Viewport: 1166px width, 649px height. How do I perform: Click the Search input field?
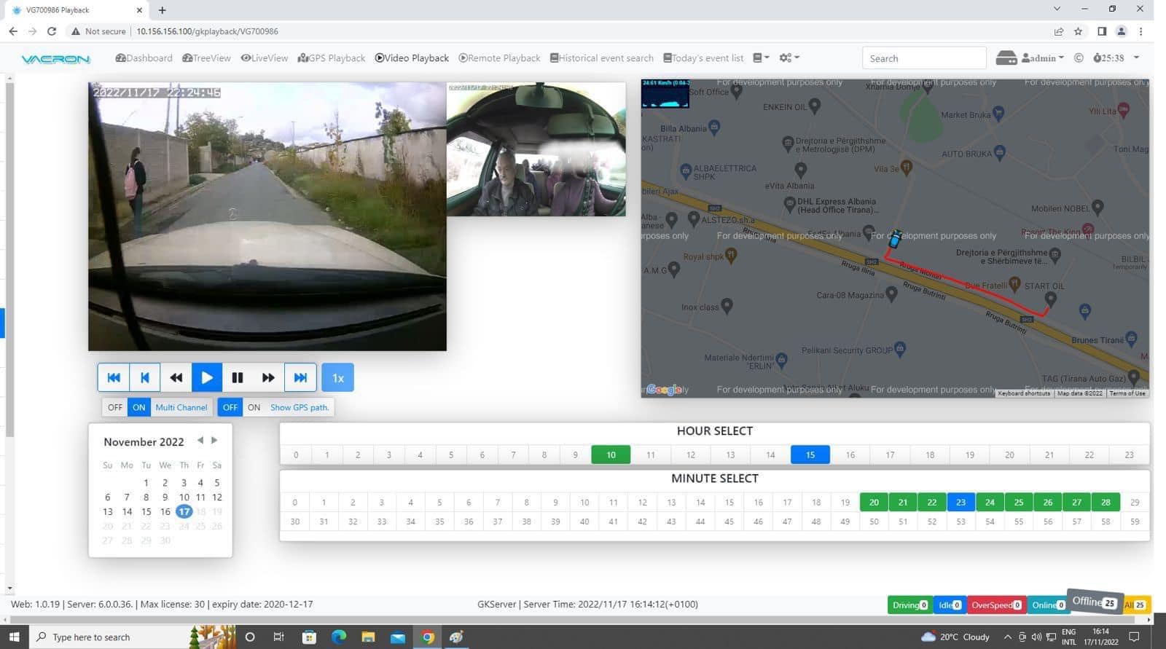[x=923, y=58]
